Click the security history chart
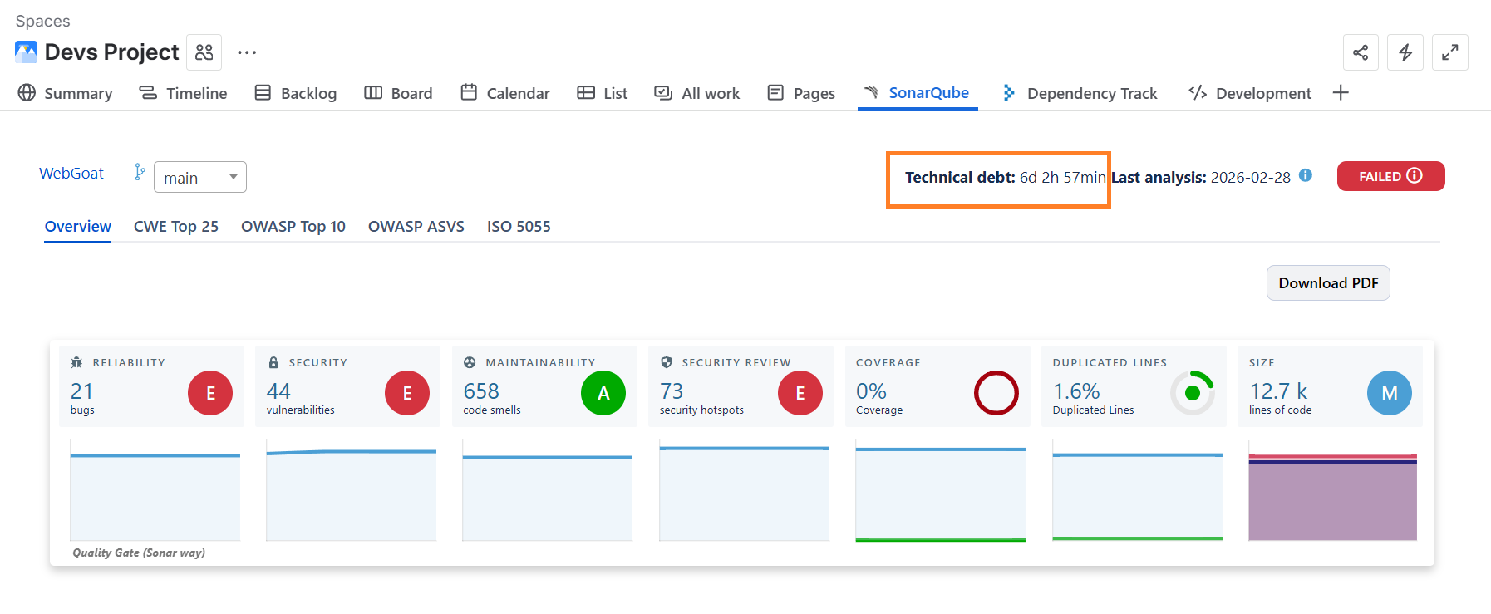Viewport: 1491px width, 614px height. click(x=352, y=491)
